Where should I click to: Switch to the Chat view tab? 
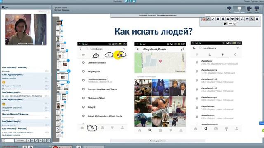click(x=229, y=9)
